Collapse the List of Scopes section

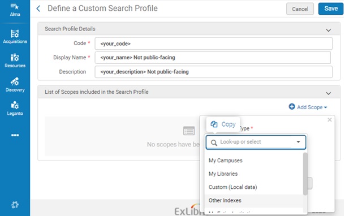(x=328, y=93)
